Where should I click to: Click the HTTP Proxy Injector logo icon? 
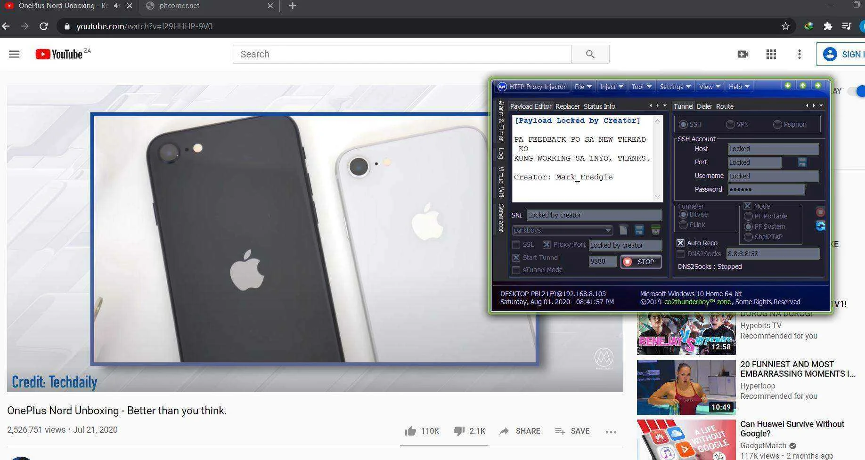coord(502,87)
